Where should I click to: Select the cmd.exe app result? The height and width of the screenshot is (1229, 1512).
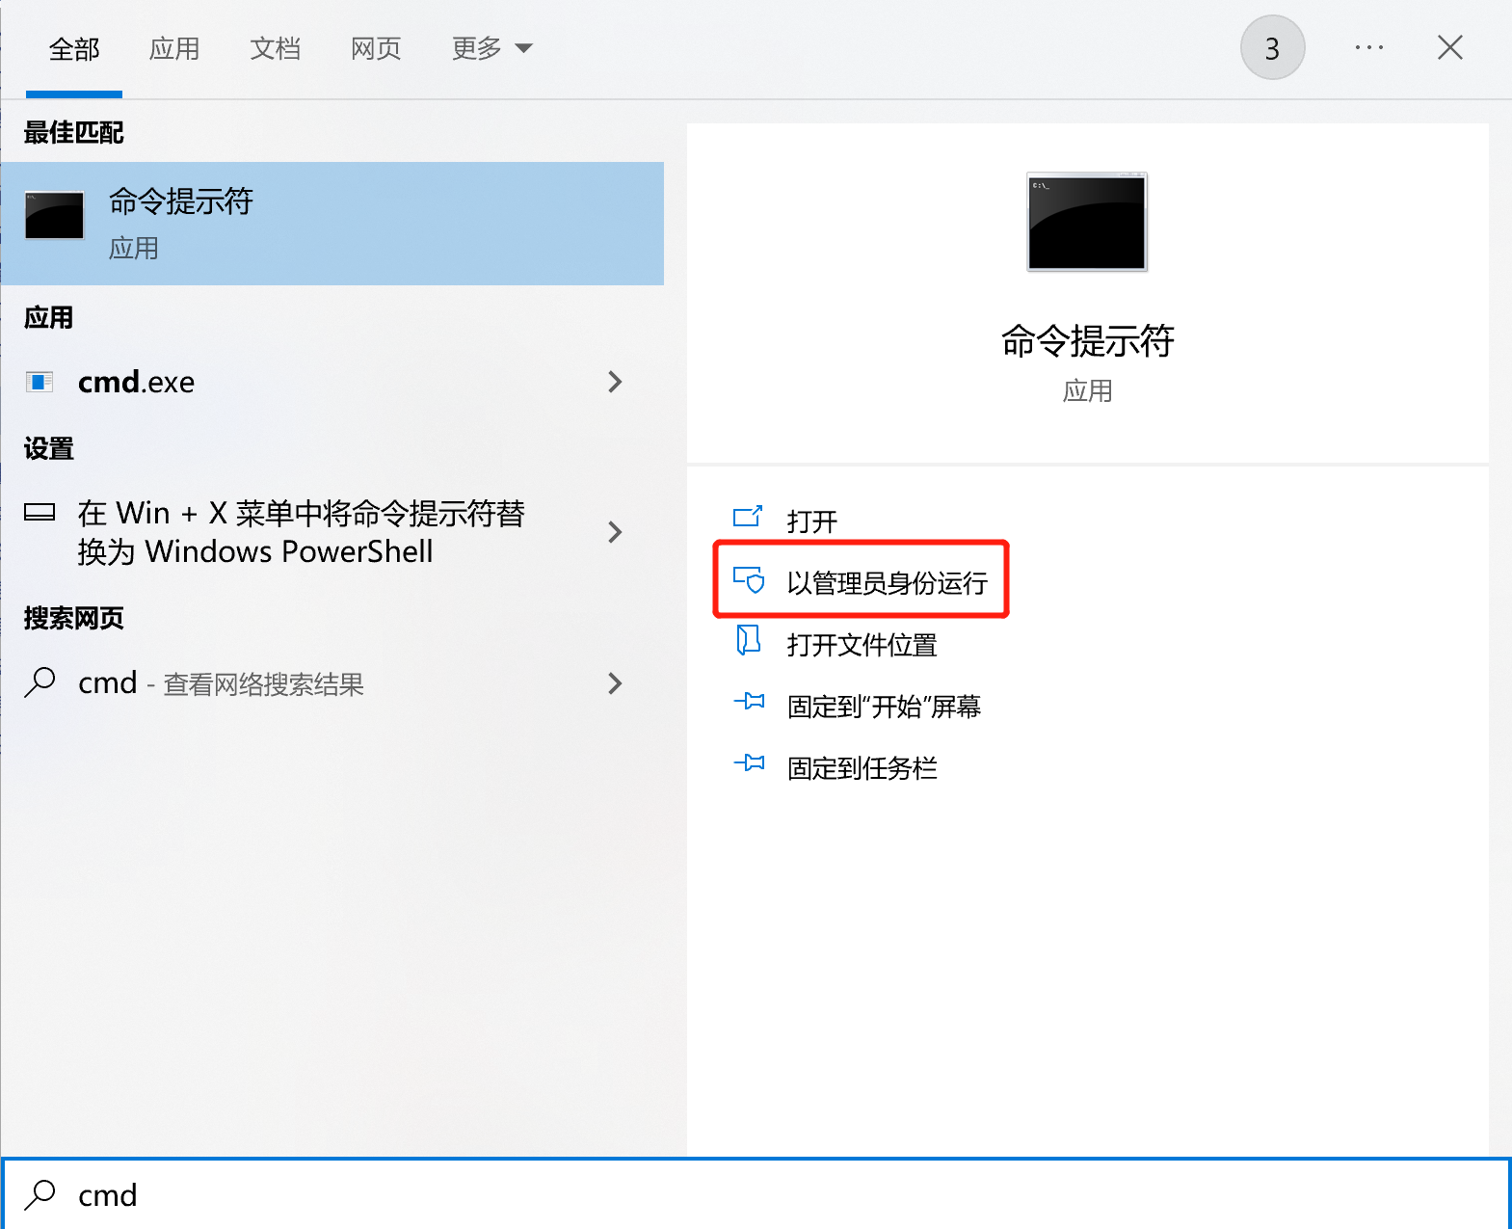tap(332, 382)
